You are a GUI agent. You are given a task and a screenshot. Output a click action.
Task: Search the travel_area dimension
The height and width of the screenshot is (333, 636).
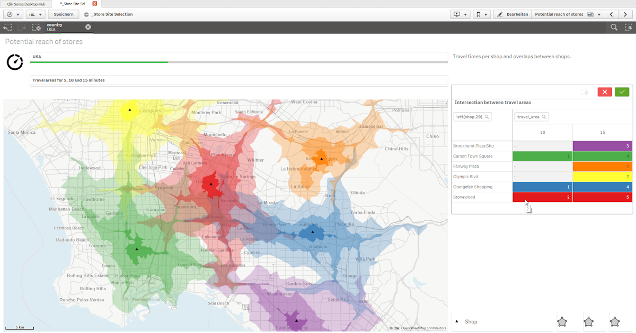coord(531,116)
